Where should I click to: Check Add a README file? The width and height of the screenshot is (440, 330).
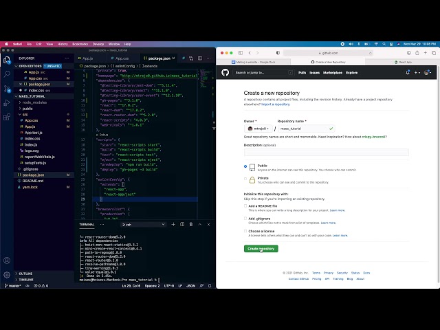click(245, 206)
